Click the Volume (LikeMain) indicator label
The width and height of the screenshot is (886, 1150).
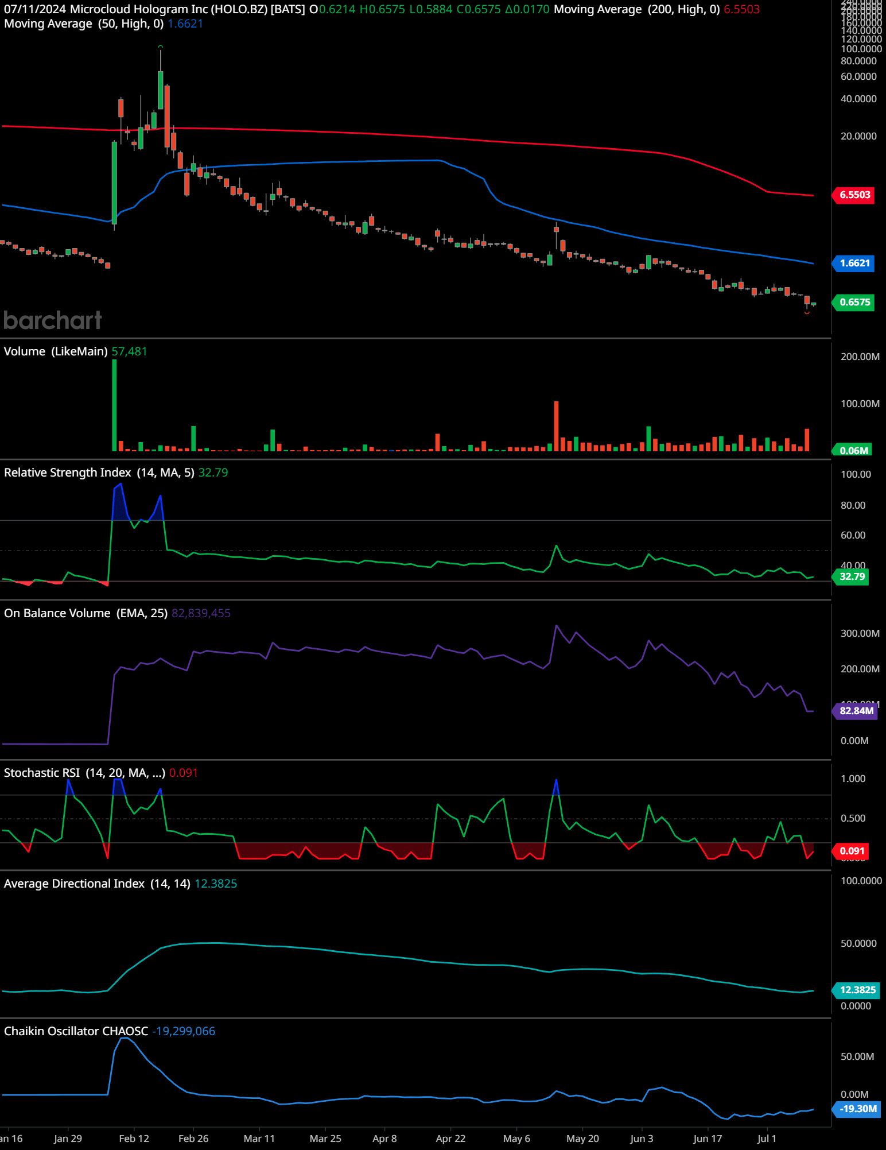(56, 351)
